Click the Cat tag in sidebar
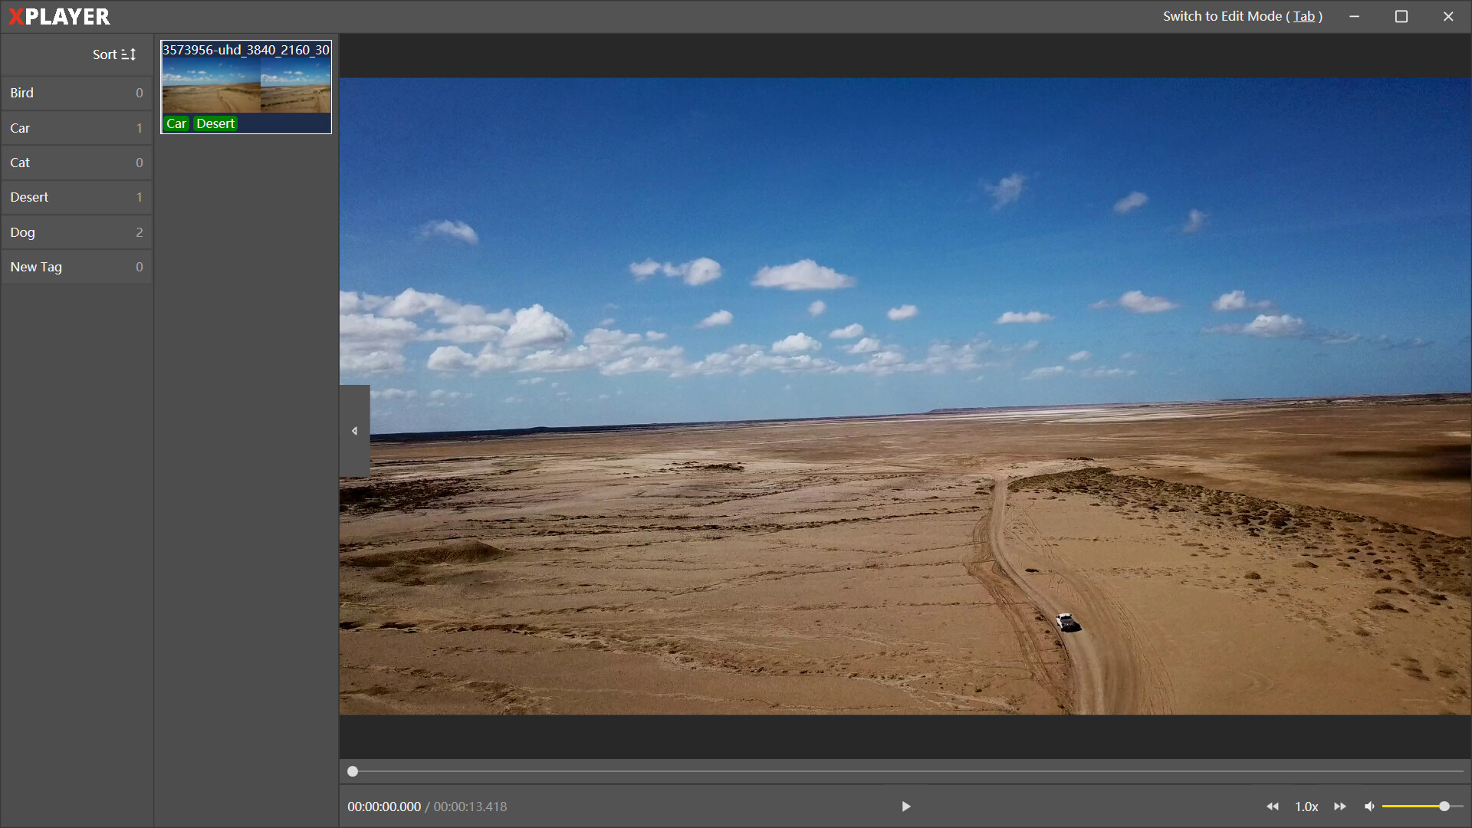Image resolution: width=1472 pixels, height=828 pixels. 76,163
